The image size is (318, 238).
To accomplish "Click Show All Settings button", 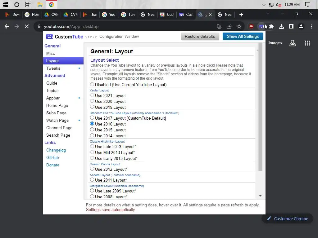I will [x=243, y=37].
